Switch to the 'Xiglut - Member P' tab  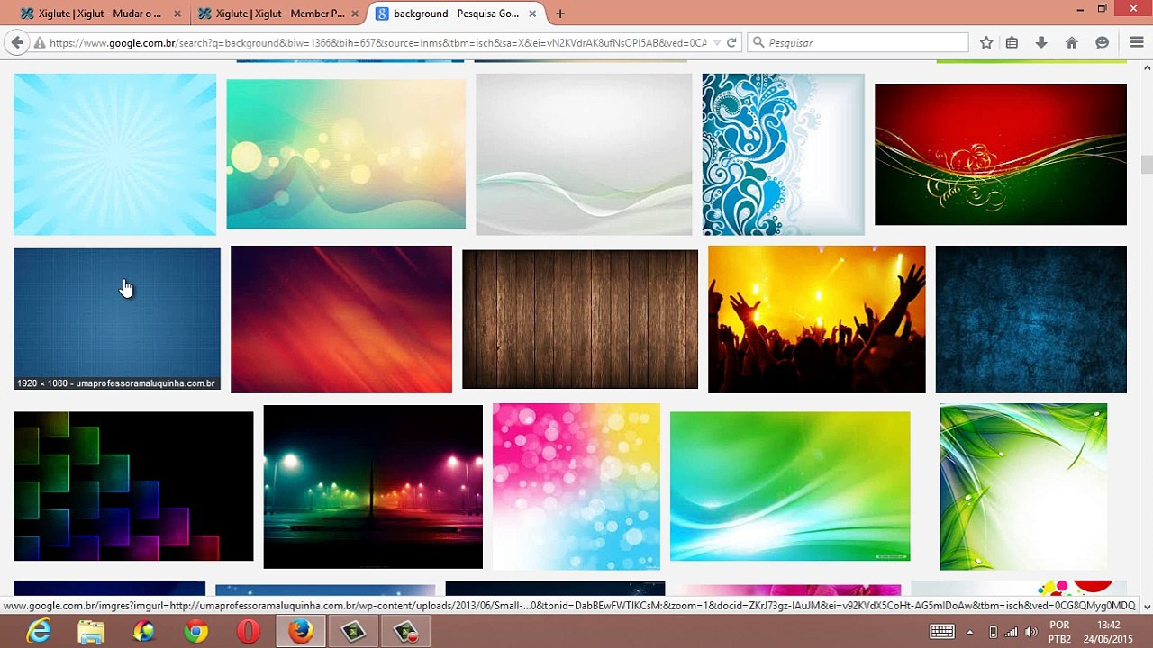click(278, 13)
